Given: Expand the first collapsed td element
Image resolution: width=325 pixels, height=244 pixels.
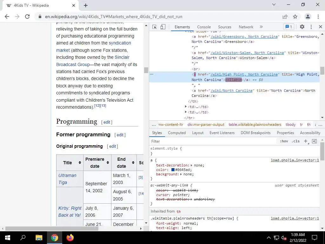Looking at the screenshot, I should 186,107.
